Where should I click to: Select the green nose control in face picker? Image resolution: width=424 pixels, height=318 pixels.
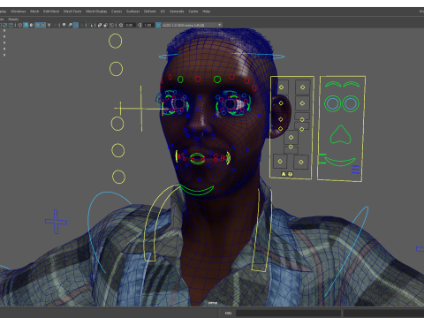click(x=340, y=135)
